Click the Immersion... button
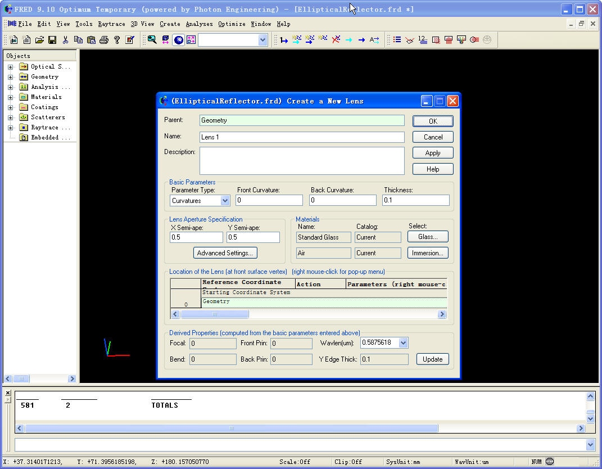The width and height of the screenshot is (602, 469). tap(428, 252)
